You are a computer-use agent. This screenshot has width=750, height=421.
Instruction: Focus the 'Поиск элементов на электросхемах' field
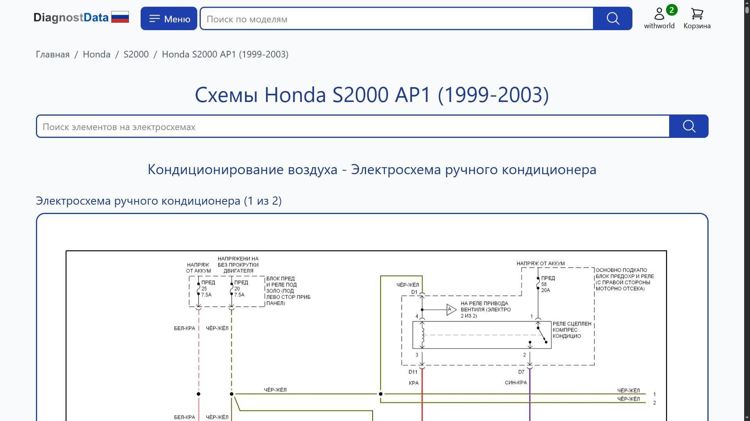[353, 126]
